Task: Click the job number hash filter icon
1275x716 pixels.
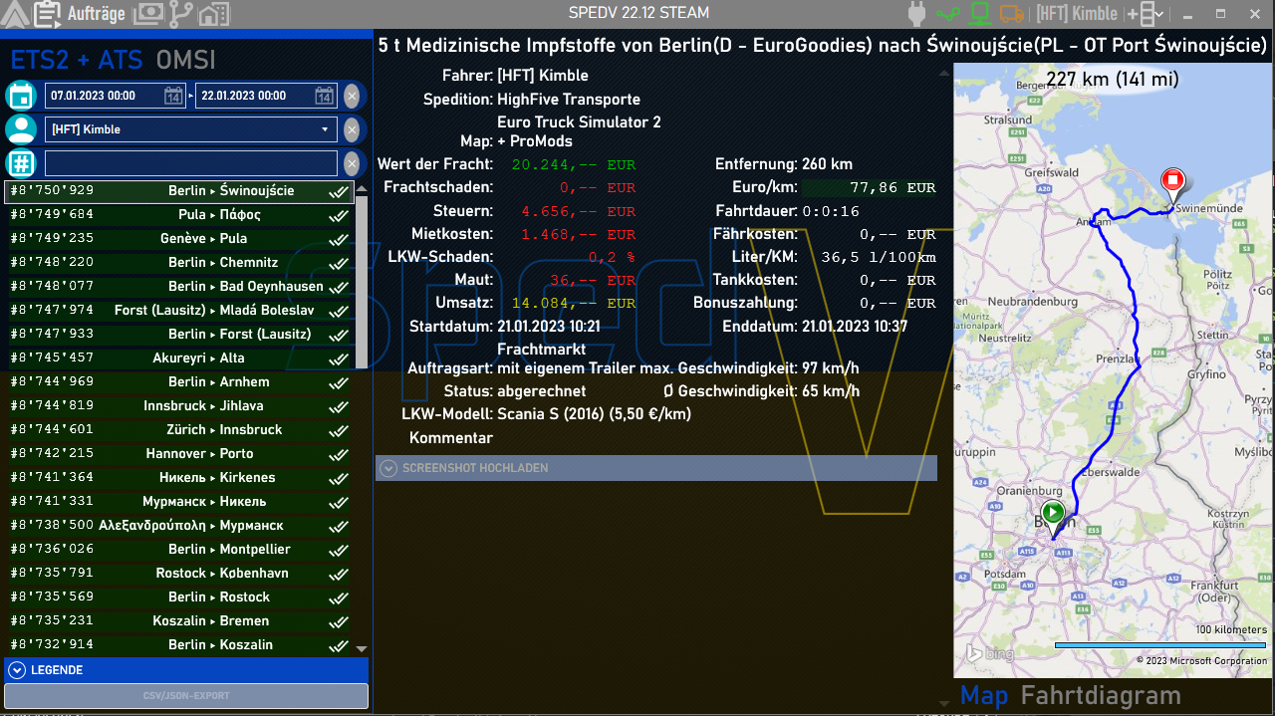Action: pyautogui.click(x=20, y=163)
